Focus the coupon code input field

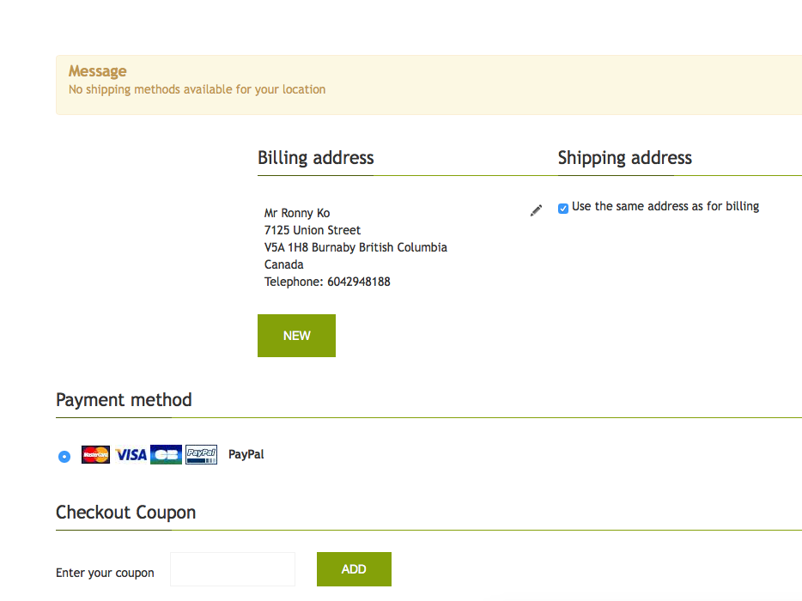[x=233, y=569]
